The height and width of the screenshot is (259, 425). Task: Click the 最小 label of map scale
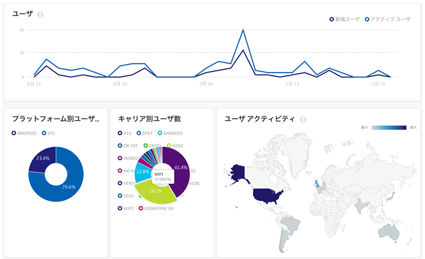pyautogui.click(x=364, y=128)
